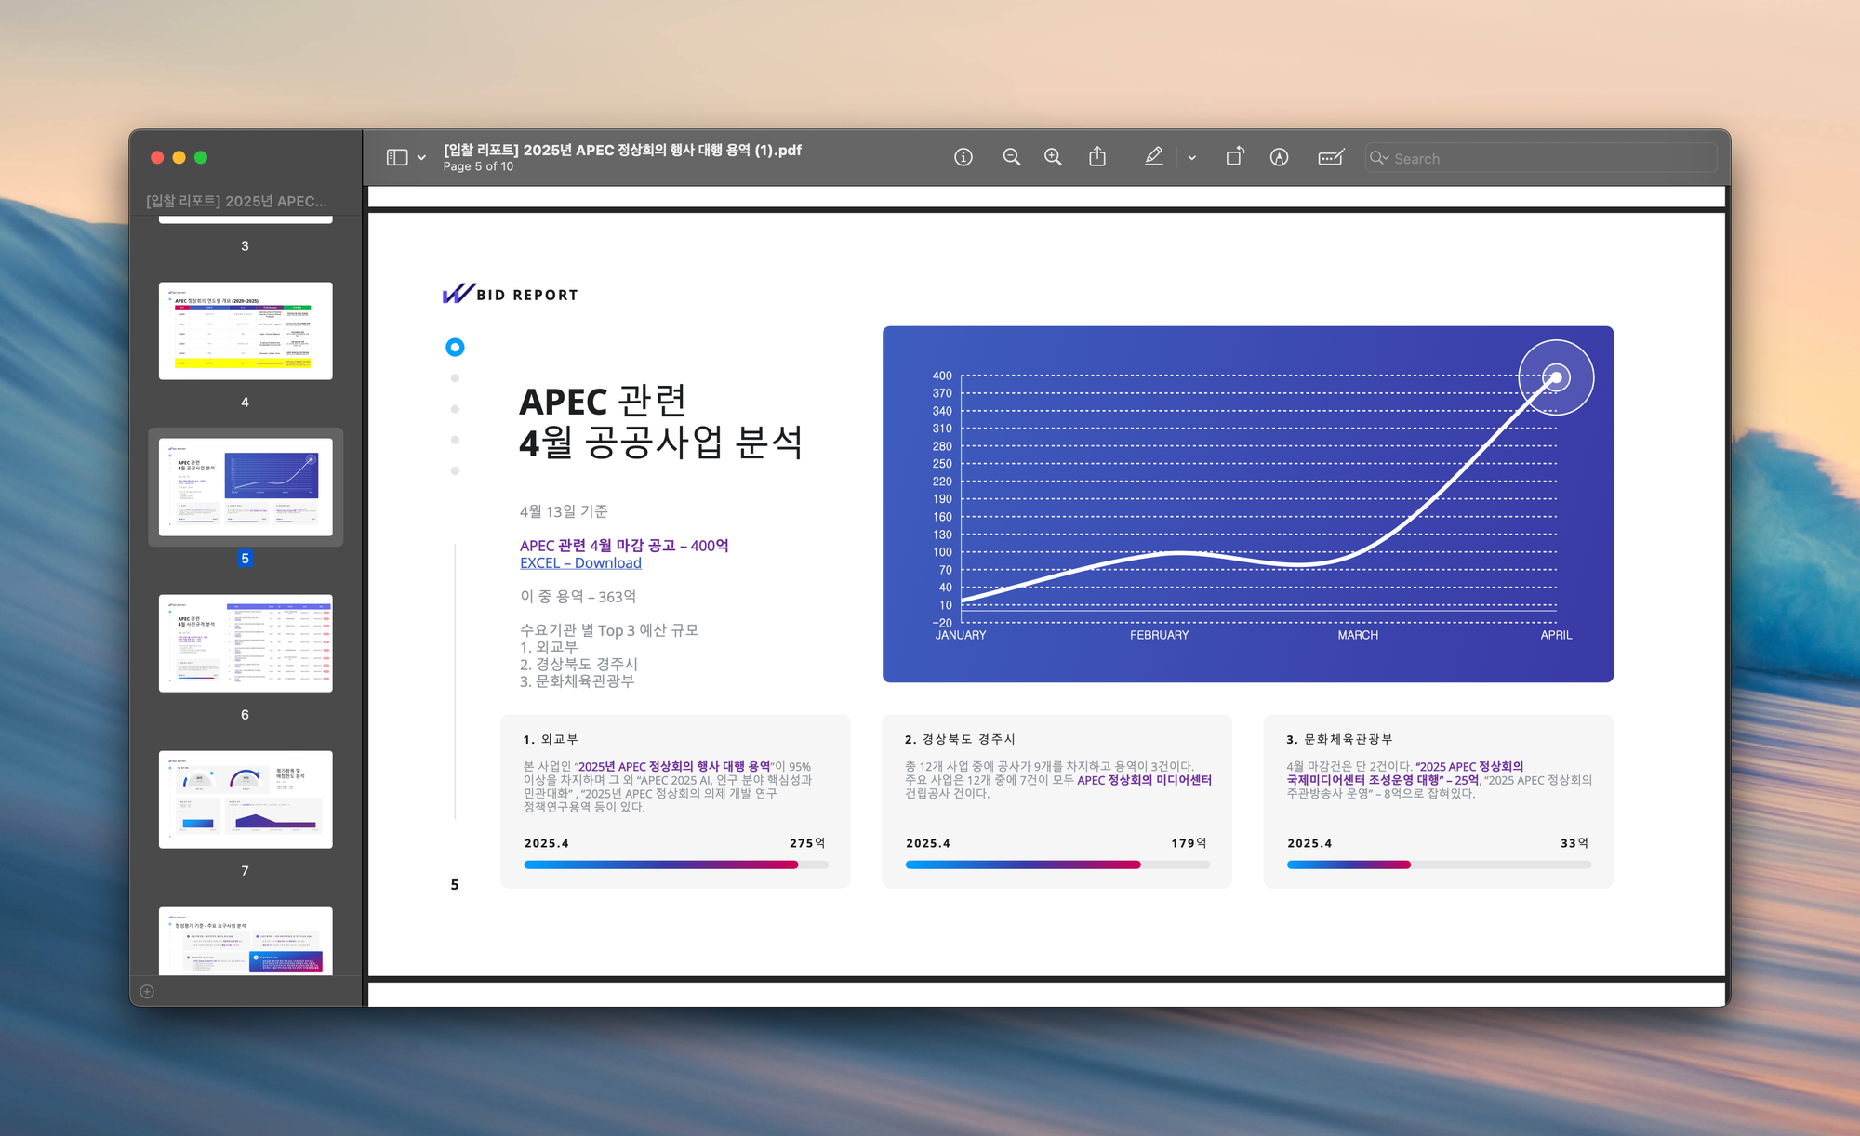The height and width of the screenshot is (1136, 1860).
Task: Expand the markup pen options arrow
Action: (x=1191, y=158)
